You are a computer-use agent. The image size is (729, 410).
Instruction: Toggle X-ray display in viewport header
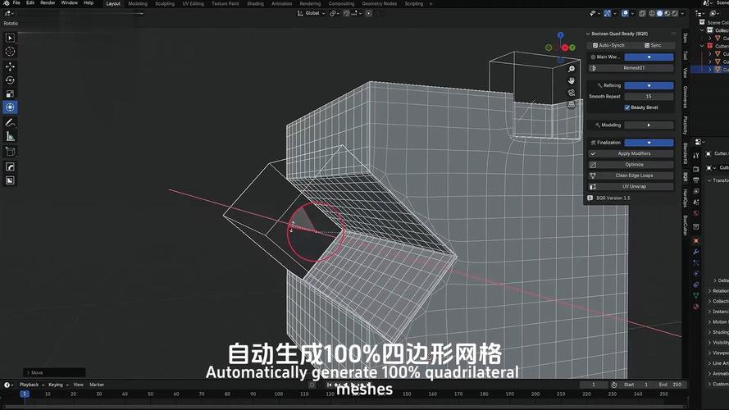tap(642, 13)
